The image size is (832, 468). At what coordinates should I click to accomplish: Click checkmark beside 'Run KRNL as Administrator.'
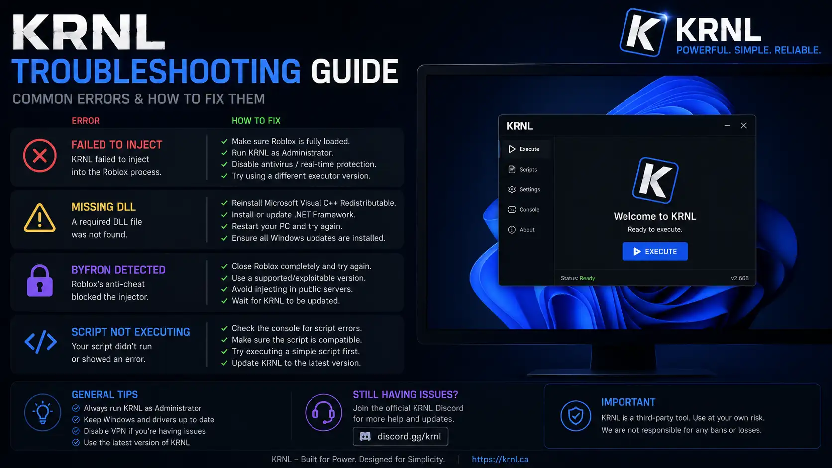point(224,153)
